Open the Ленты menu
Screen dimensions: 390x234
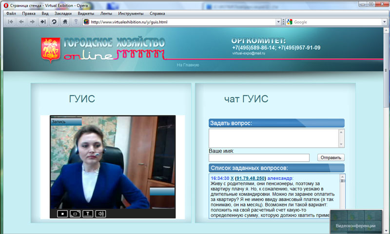click(x=106, y=14)
